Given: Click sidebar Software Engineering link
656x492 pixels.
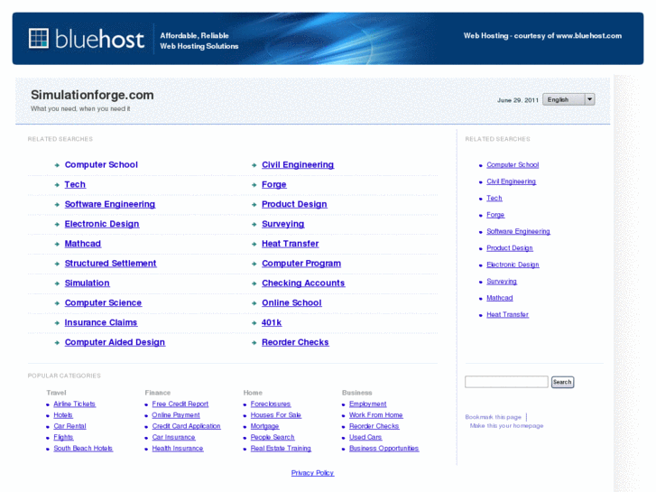Looking at the screenshot, I should 518,231.
